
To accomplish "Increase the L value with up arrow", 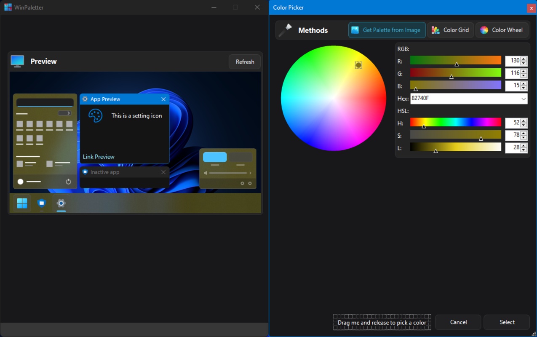I will pos(524,145).
